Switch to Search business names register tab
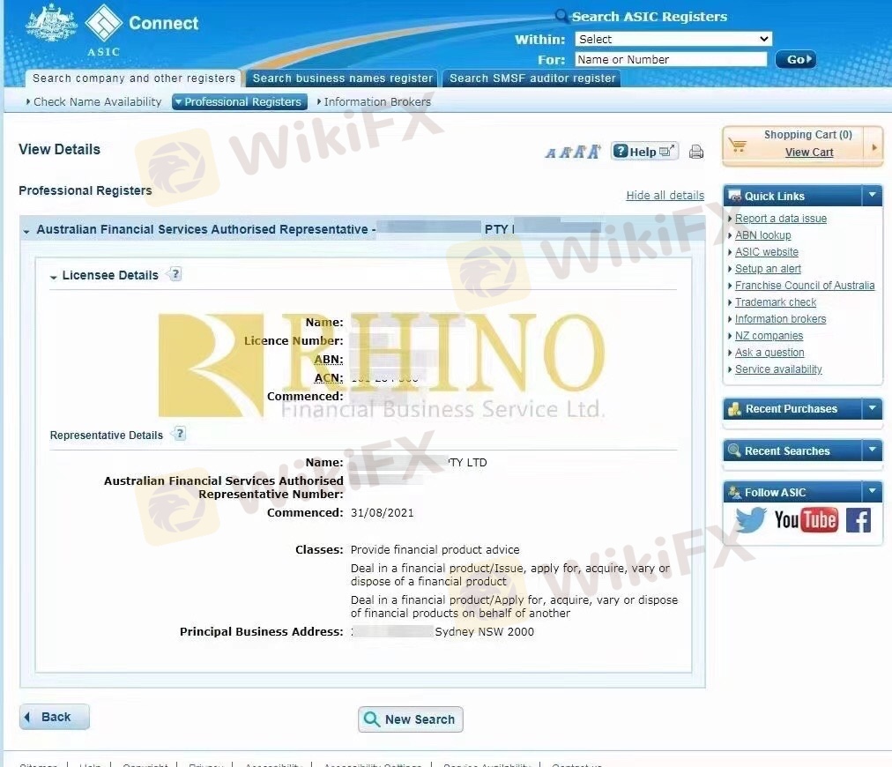The width and height of the screenshot is (892, 767). tap(343, 78)
